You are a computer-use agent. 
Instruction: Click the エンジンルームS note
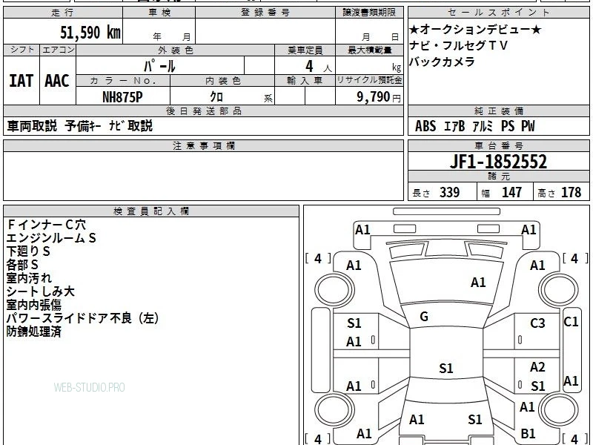(x=51, y=237)
